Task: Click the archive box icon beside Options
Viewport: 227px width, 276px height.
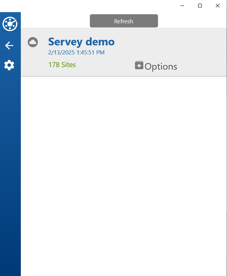Action: [x=139, y=65]
